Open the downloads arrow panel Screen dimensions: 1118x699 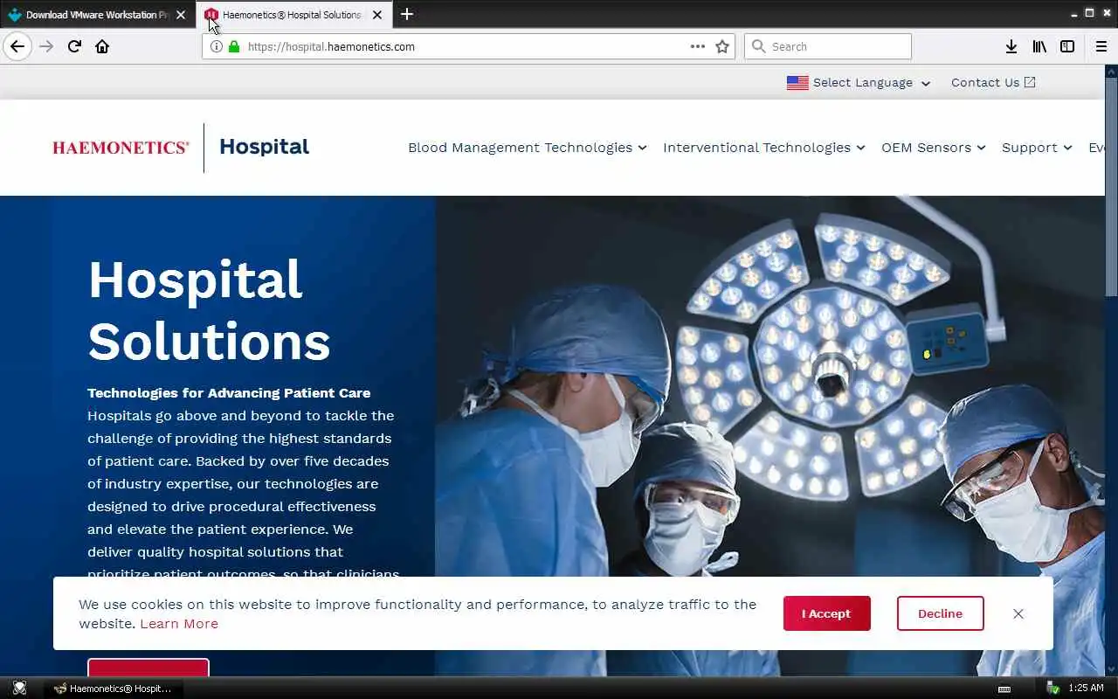[1011, 46]
